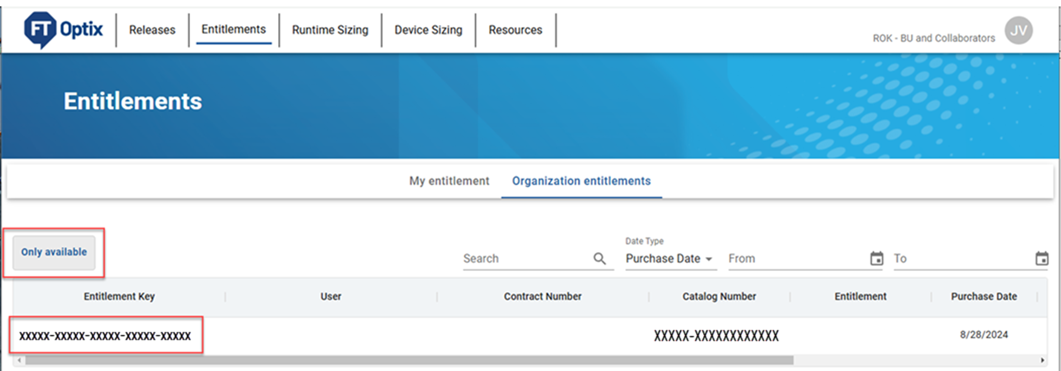Open the From date calendar picker
The image size is (1061, 371).
point(877,258)
